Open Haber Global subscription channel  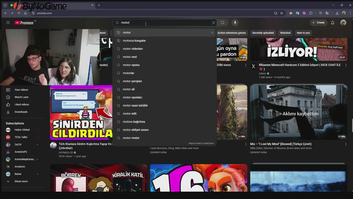[23, 130]
